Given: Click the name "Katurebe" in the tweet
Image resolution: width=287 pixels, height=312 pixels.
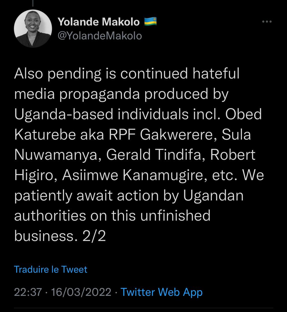Looking at the screenshot, I should point(43,135).
